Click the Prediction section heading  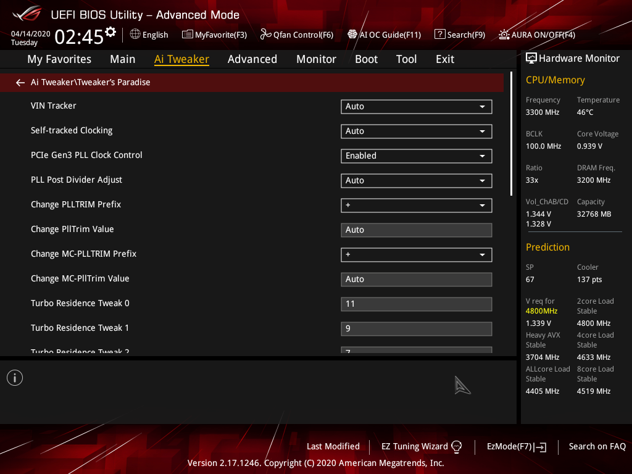pos(547,247)
